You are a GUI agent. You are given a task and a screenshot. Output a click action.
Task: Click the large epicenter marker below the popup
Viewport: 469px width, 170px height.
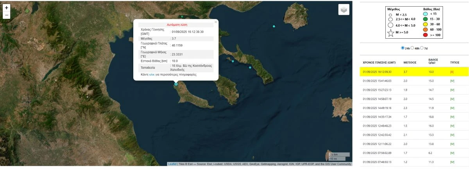(x=176, y=84)
